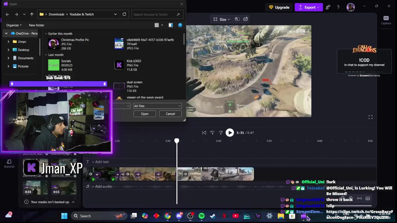Collapse the OneDrive tree node

(x=6, y=33)
